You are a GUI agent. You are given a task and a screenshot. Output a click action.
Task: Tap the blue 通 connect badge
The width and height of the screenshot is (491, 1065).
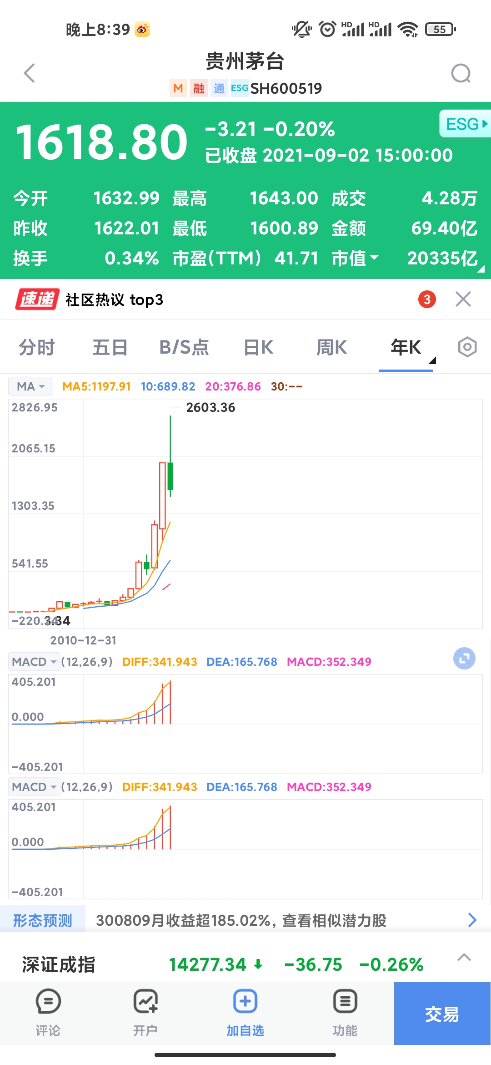(219, 88)
